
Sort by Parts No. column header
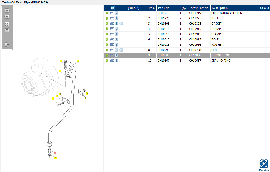[x=168, y=8]
